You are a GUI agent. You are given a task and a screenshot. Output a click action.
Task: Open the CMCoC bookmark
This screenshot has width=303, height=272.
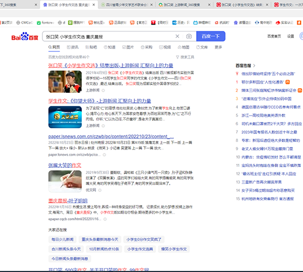(x=25, y=23)
